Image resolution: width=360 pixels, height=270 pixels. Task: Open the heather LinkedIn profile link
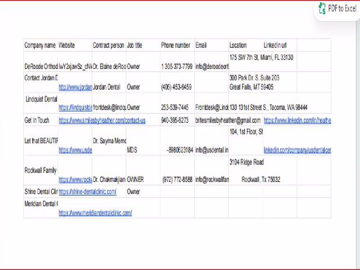click(x=297, y=120)
